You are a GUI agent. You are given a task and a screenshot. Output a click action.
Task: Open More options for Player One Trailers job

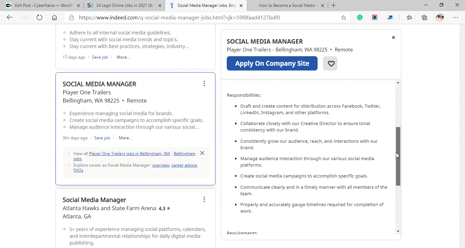(x=125, y=138)
